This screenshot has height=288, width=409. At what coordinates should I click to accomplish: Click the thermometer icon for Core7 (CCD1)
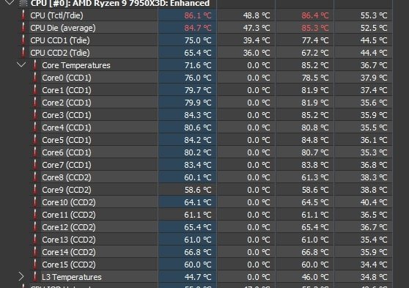point(34,165)
